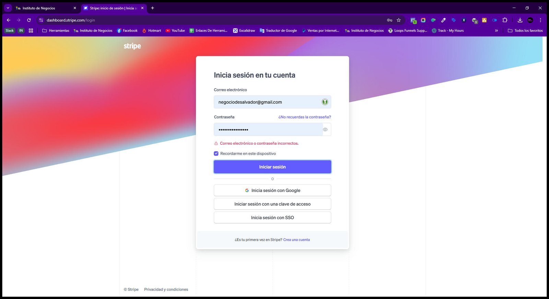Screen dimensions: 549x299
Task: Follow the 'Crea una cuenta' link
Action: (x=296, y=240)
